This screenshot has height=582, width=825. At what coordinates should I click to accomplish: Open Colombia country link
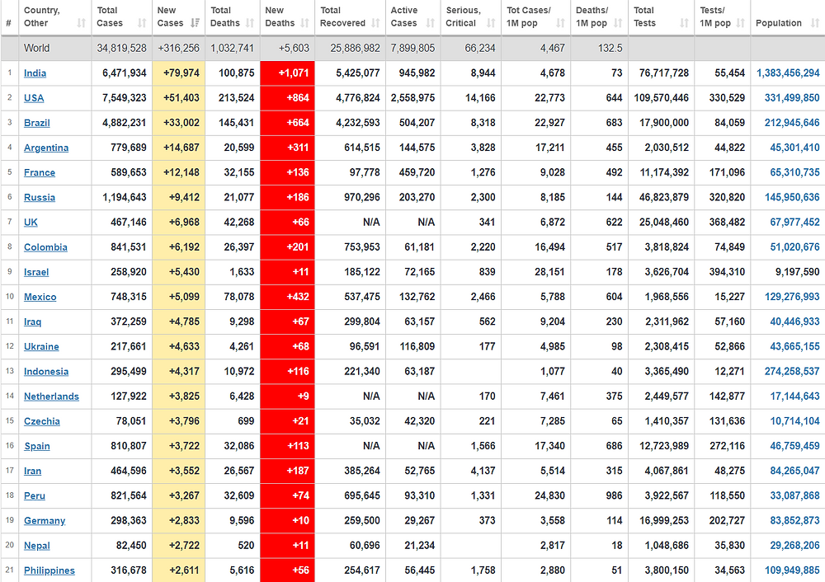coord(45,247)
